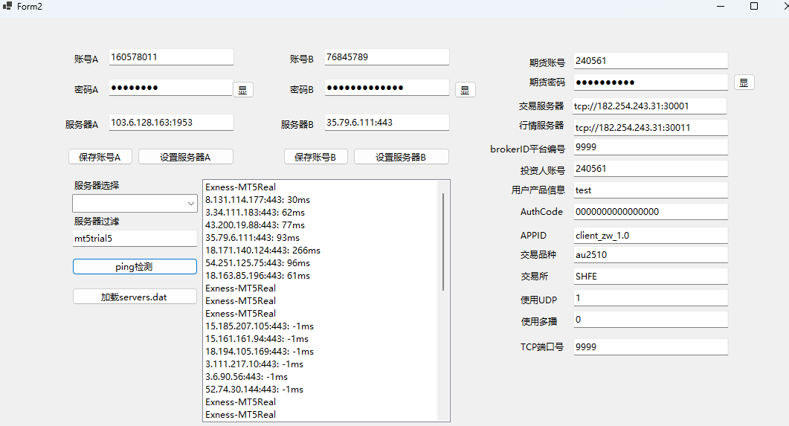Focus the AuthCode input field
Screen dimensions: 789x426
(x=649, y=212)
